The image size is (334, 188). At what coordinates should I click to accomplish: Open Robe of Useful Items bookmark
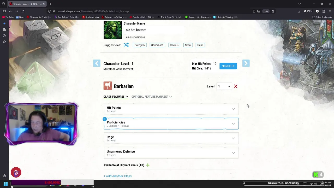pyautogui.click(x=114, y=17)
